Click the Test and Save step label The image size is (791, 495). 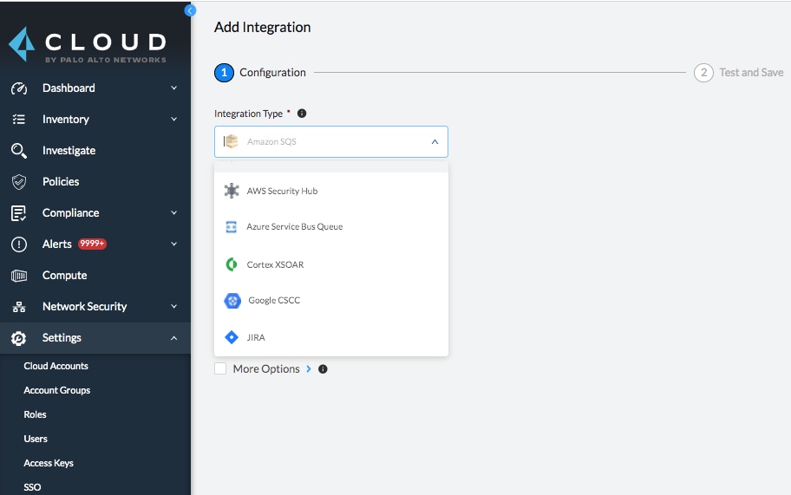coord(751,73)
